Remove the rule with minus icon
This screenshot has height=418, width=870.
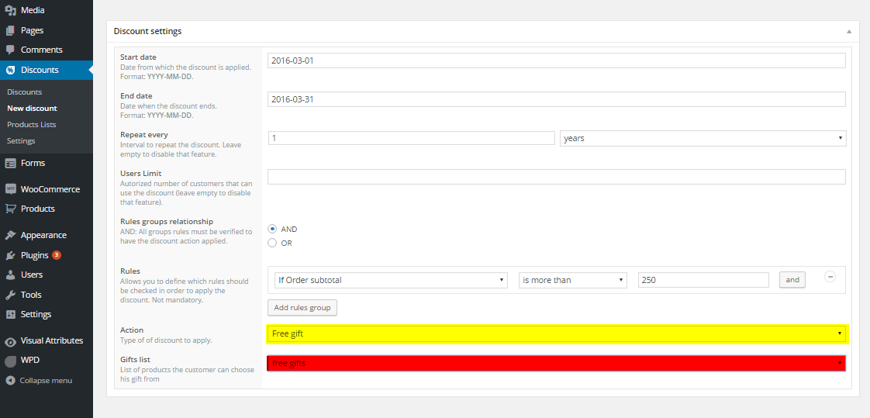point(830,276)
